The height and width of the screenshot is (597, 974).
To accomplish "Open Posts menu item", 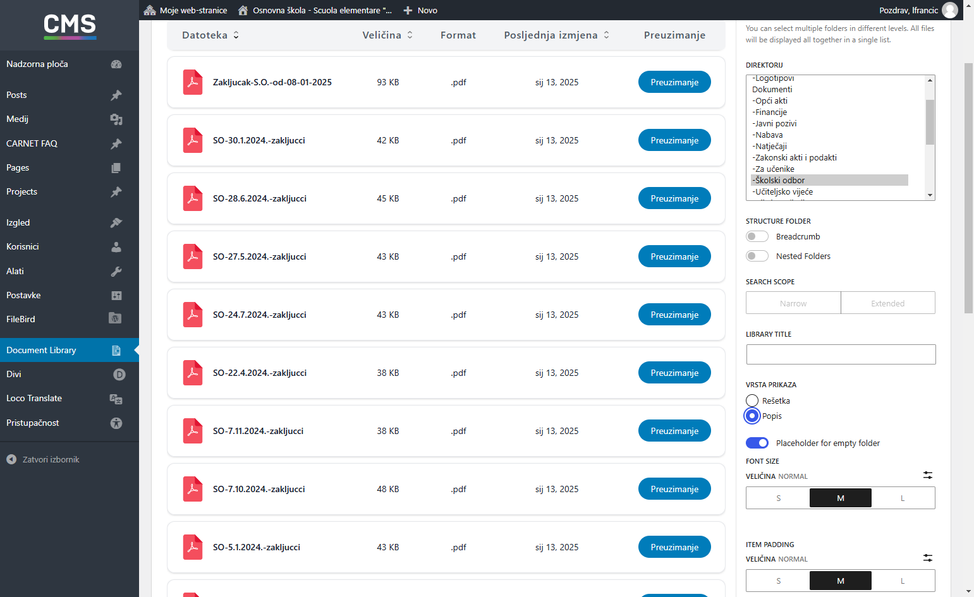I will 70,95.
